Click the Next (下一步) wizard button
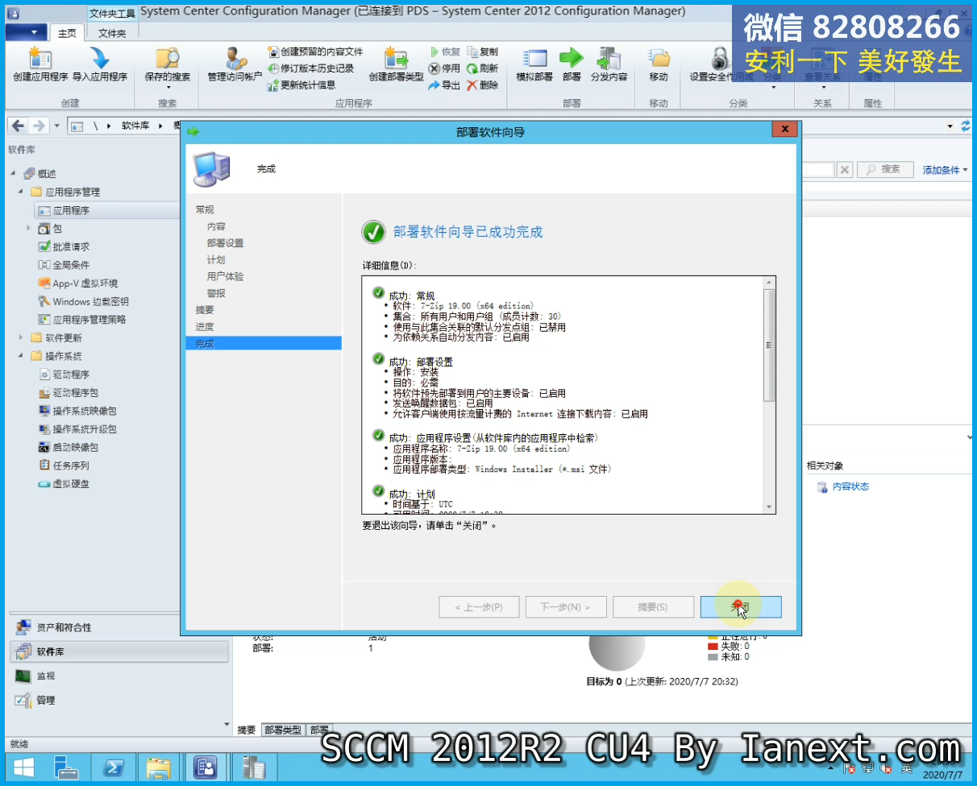The image size is (977, 786). click(x=566, y=607)
